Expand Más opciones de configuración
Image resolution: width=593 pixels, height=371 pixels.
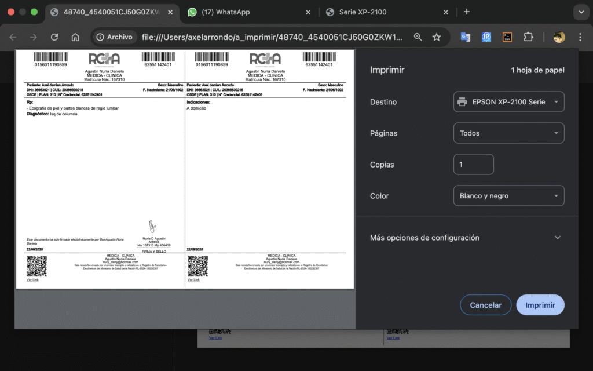click(x=467, y=238)
